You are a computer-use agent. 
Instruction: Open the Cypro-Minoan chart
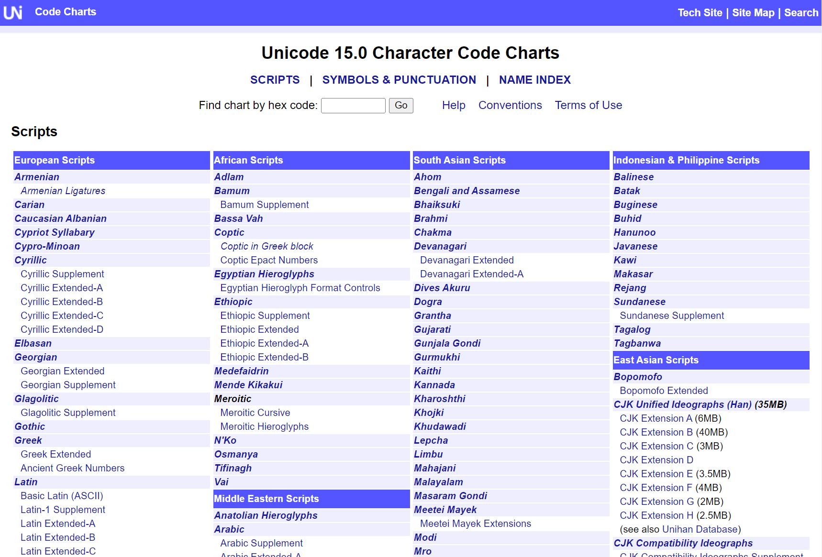click(47, 246)
